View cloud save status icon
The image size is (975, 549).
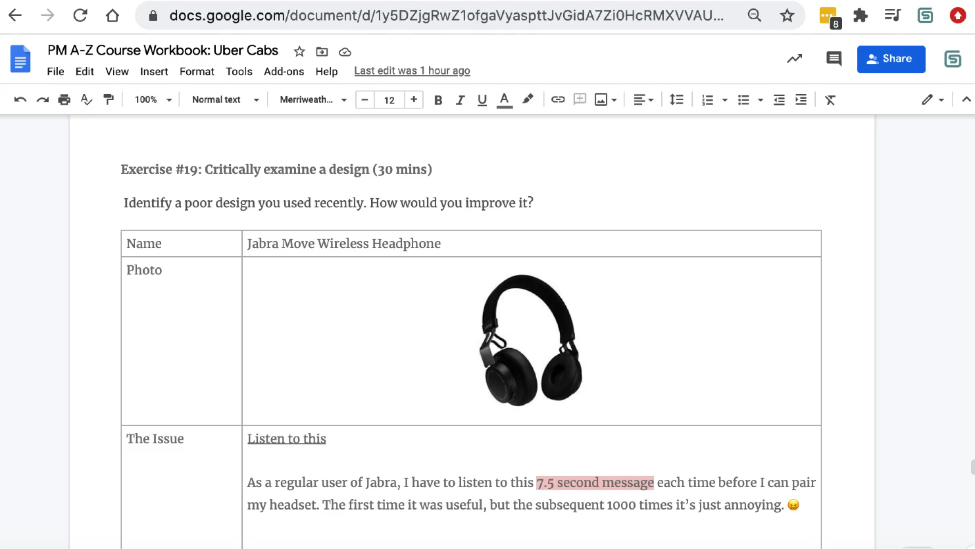point(345,51)
